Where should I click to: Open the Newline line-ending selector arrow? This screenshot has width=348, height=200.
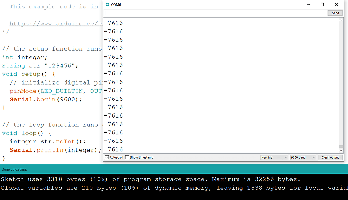[286, 157]
